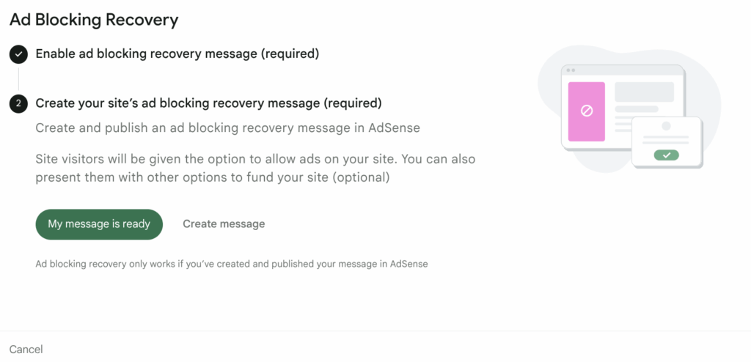The image size is (751, 362).
Task: Select the "Enable ad blocking recovery message" step
Action: point(177,53)
